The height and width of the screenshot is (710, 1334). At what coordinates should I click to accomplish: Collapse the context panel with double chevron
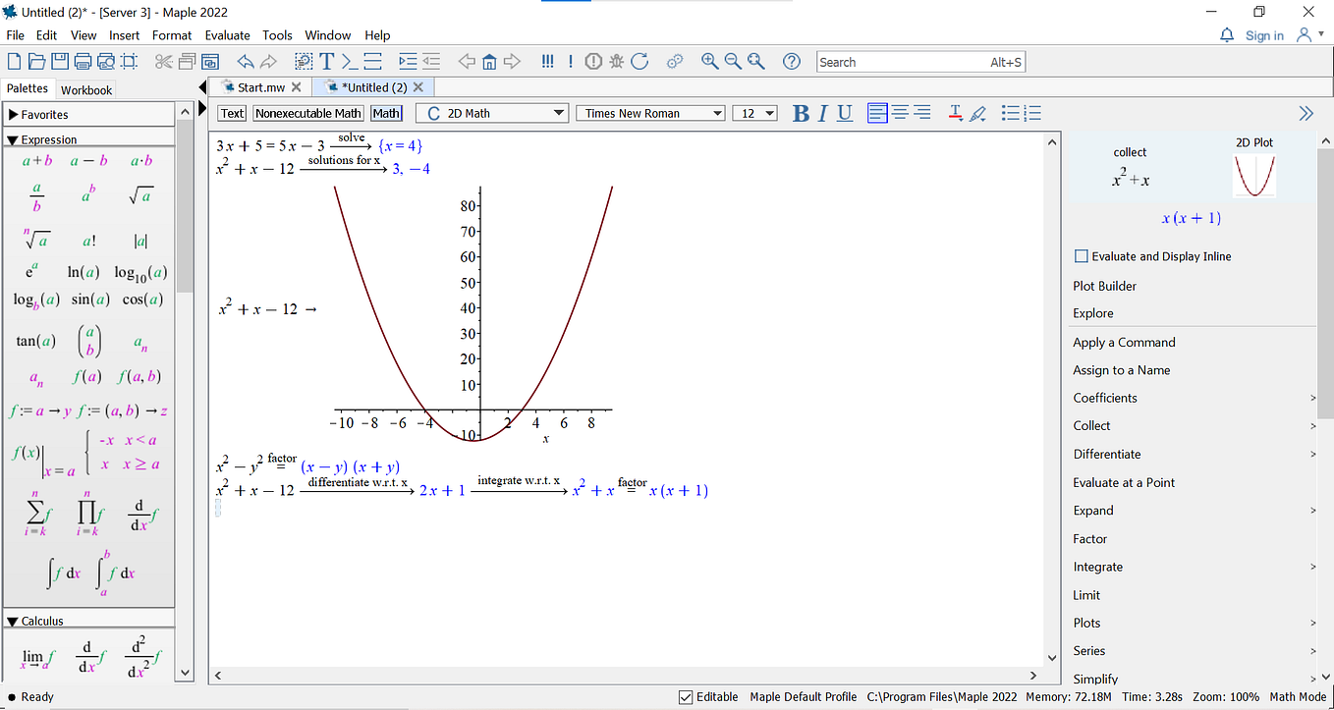1306,113
